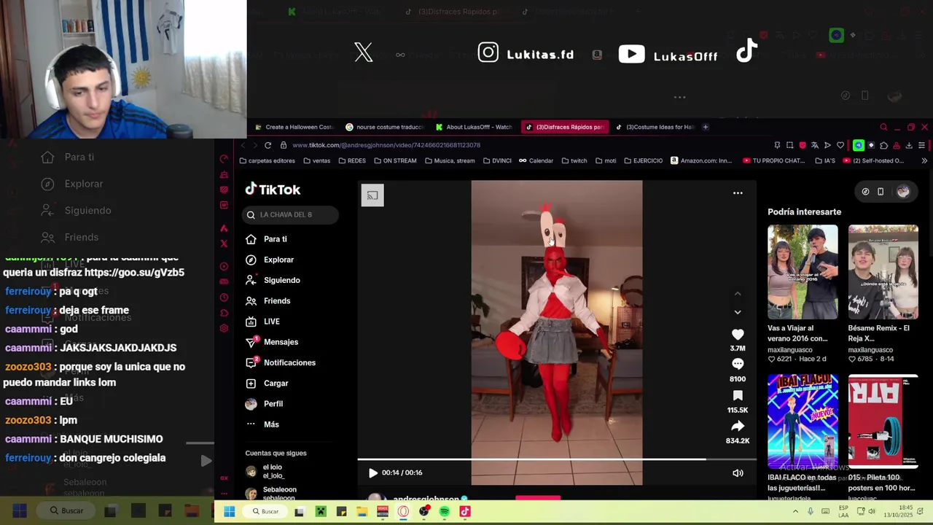Switch to 'About LukasOfff - Watch' tab
This screenshot has width=933, height=525.
pyautogui.click(x=474, y=127)
